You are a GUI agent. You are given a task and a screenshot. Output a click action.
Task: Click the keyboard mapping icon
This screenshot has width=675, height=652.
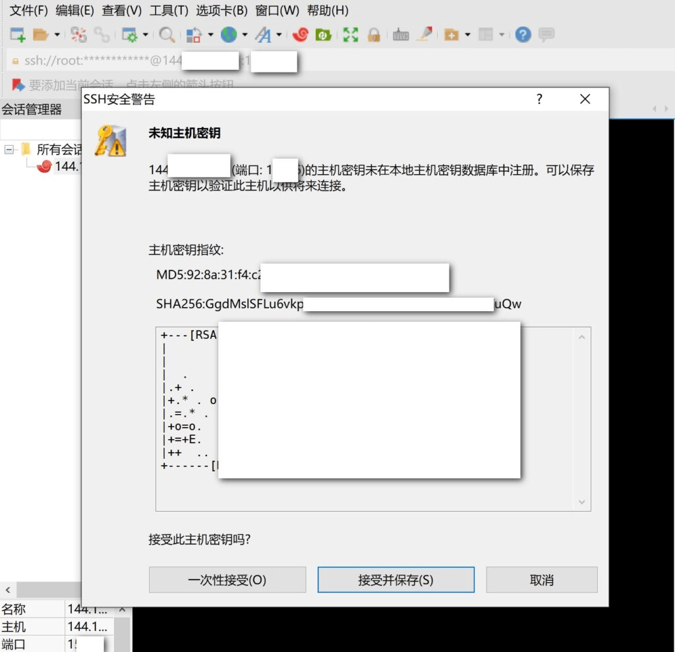[x=401, y=35]
